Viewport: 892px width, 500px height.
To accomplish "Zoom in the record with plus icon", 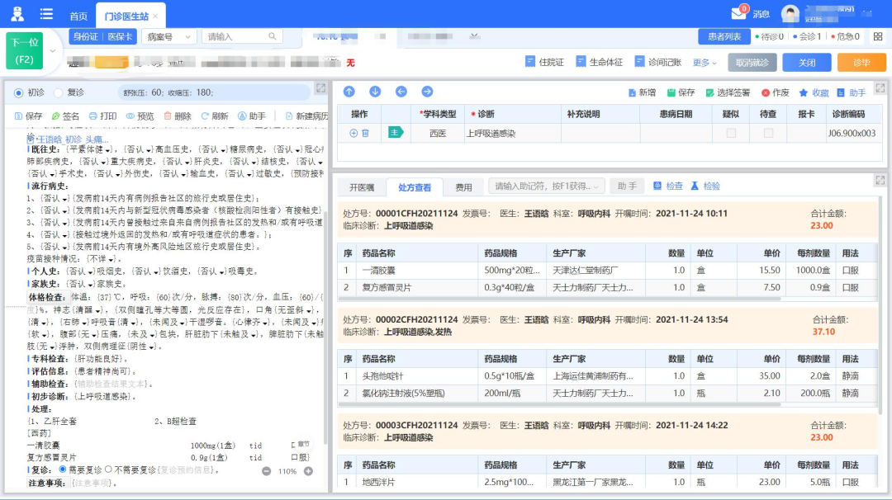I will tap(308, 471).
